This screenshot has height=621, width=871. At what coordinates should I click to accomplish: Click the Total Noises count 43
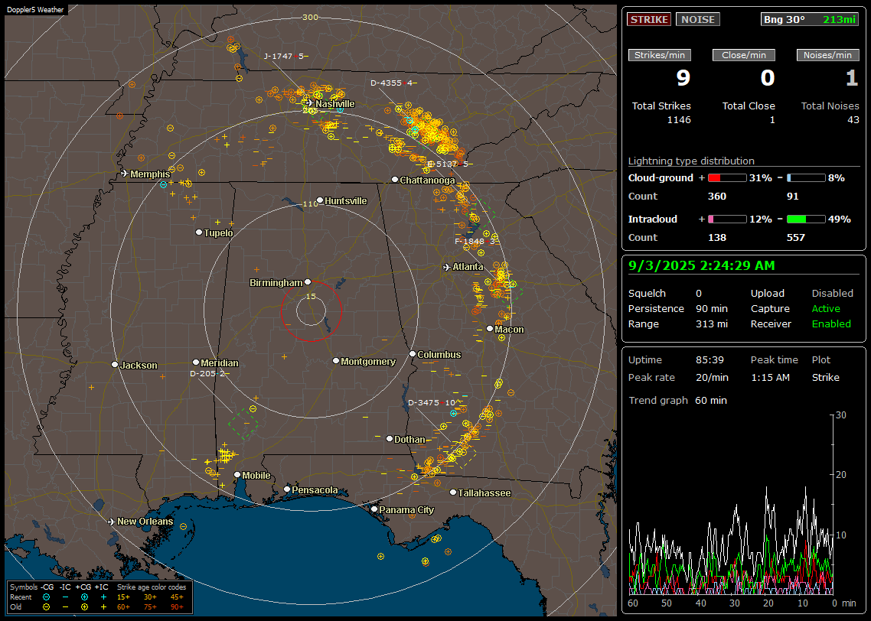click(853, 120)
